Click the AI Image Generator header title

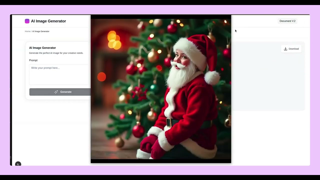48,21
